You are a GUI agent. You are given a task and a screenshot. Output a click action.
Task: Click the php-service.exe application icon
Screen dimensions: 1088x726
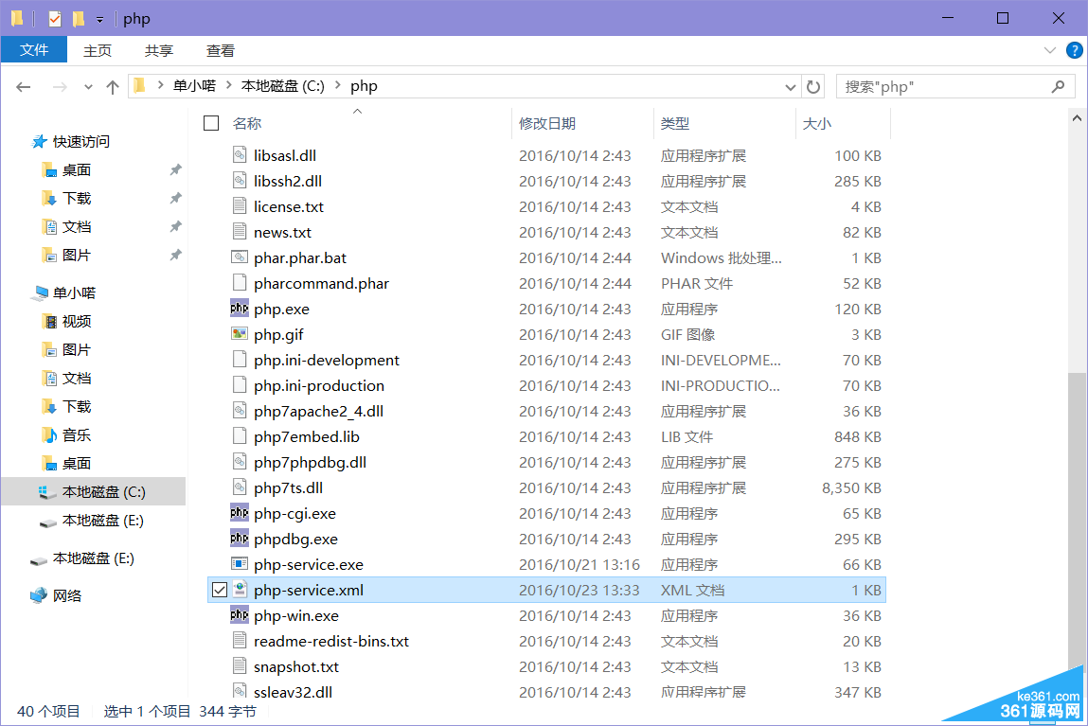click(x=240, y=564)
